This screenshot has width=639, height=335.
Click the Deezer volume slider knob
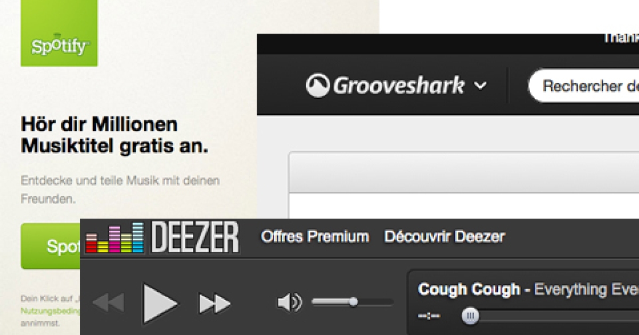353,302
